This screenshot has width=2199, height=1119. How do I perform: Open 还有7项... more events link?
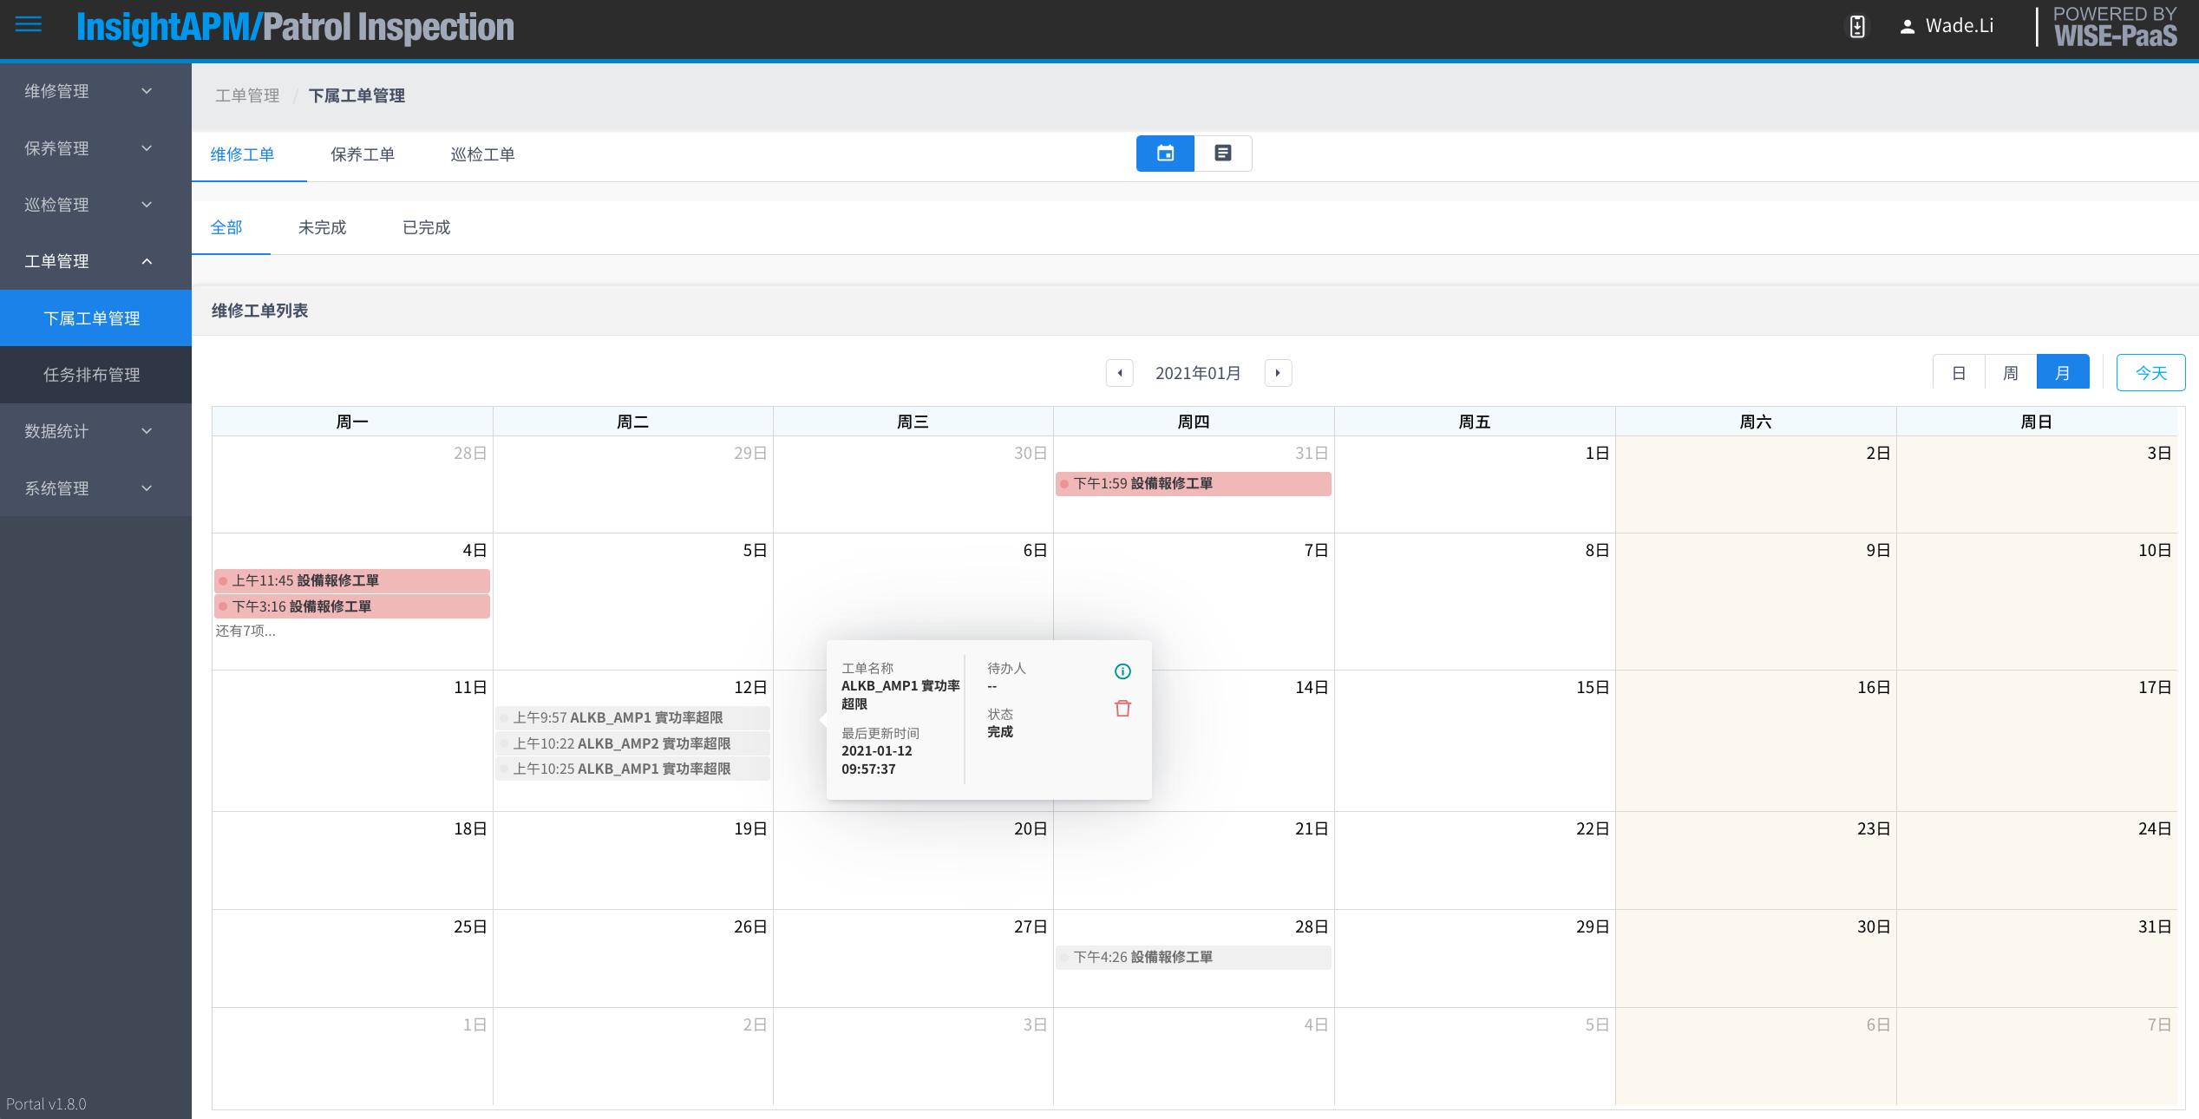[245, 631]
